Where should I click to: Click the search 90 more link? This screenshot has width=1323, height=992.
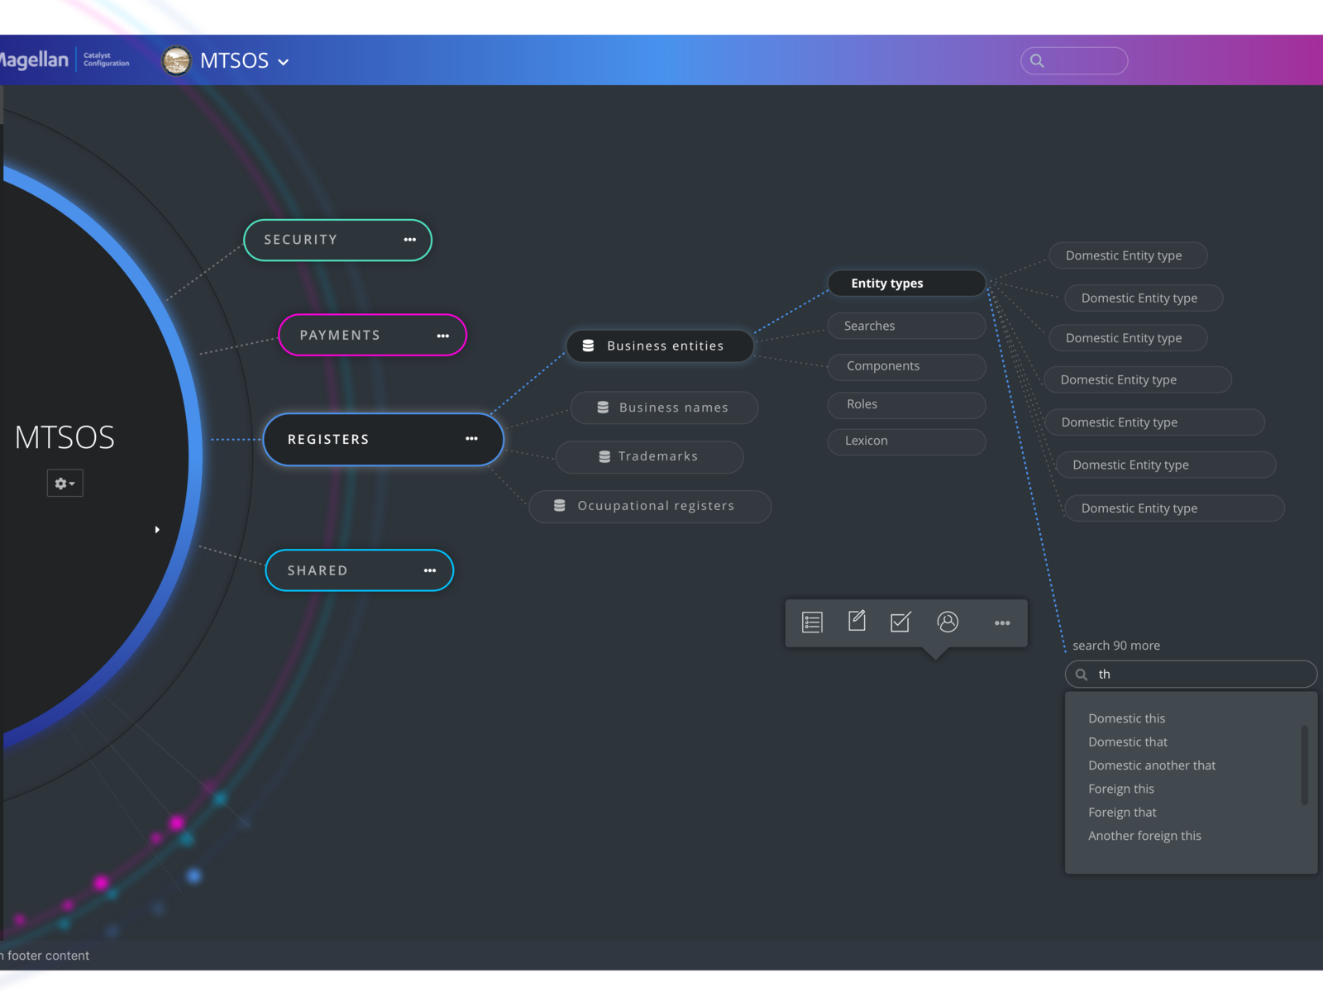(1116, 646)
